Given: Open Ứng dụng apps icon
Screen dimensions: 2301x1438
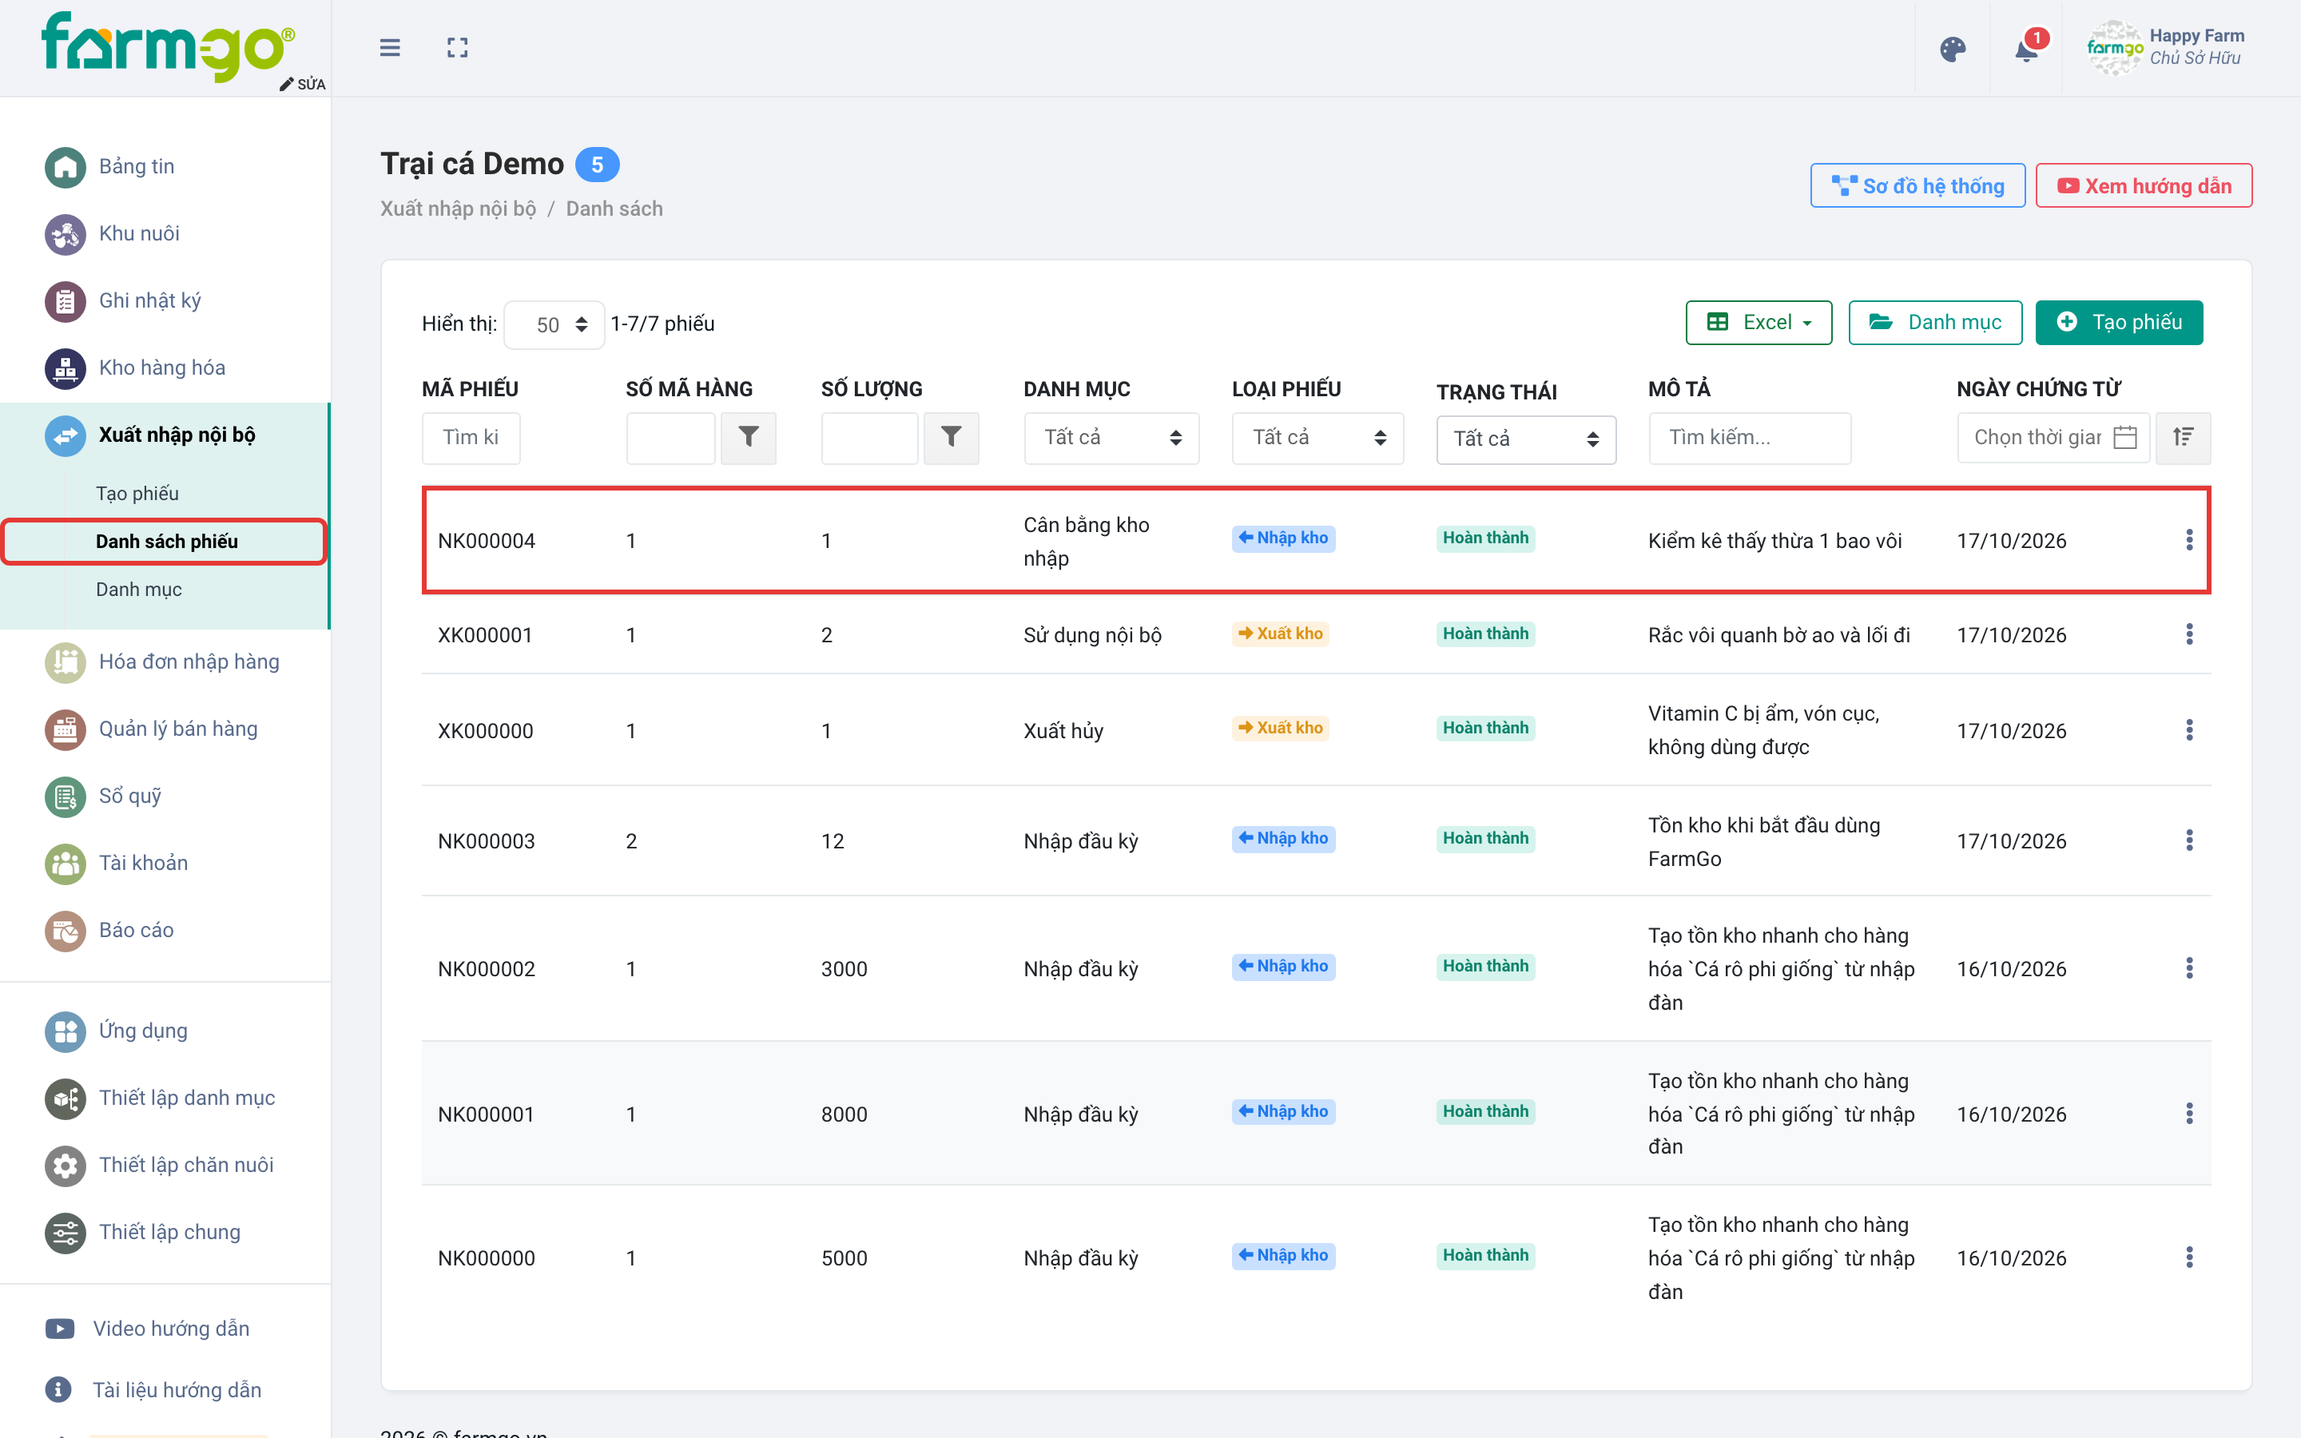Looking at the screenshot, I should coord(66,1031).
